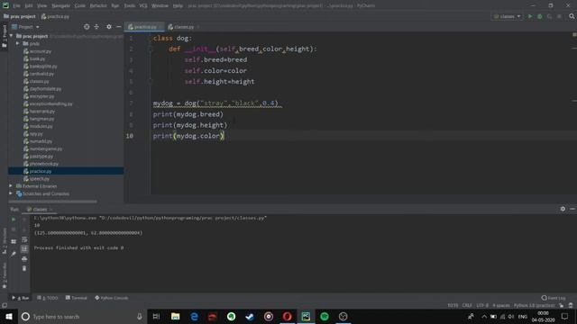Click the Project panel horizontal scrollbar
577x324 pixels.
[x=53, y=202]
